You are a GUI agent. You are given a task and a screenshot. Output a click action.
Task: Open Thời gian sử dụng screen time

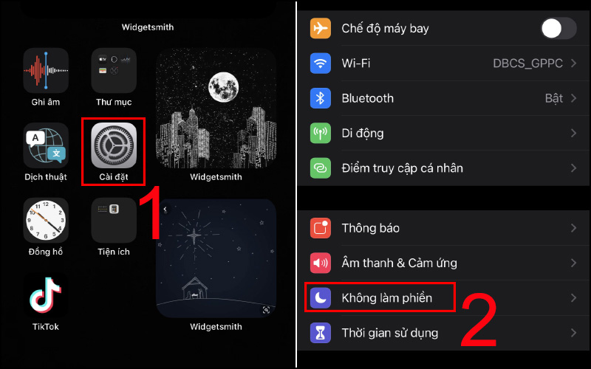444,333
